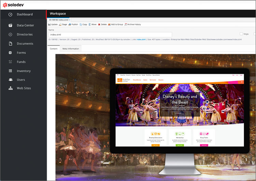Click the "ID: 108182" info text

(x=53, y=39)
